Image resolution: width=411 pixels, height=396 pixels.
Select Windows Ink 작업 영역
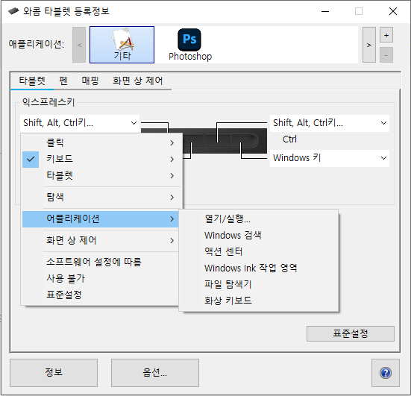click(x=258, y=268)
